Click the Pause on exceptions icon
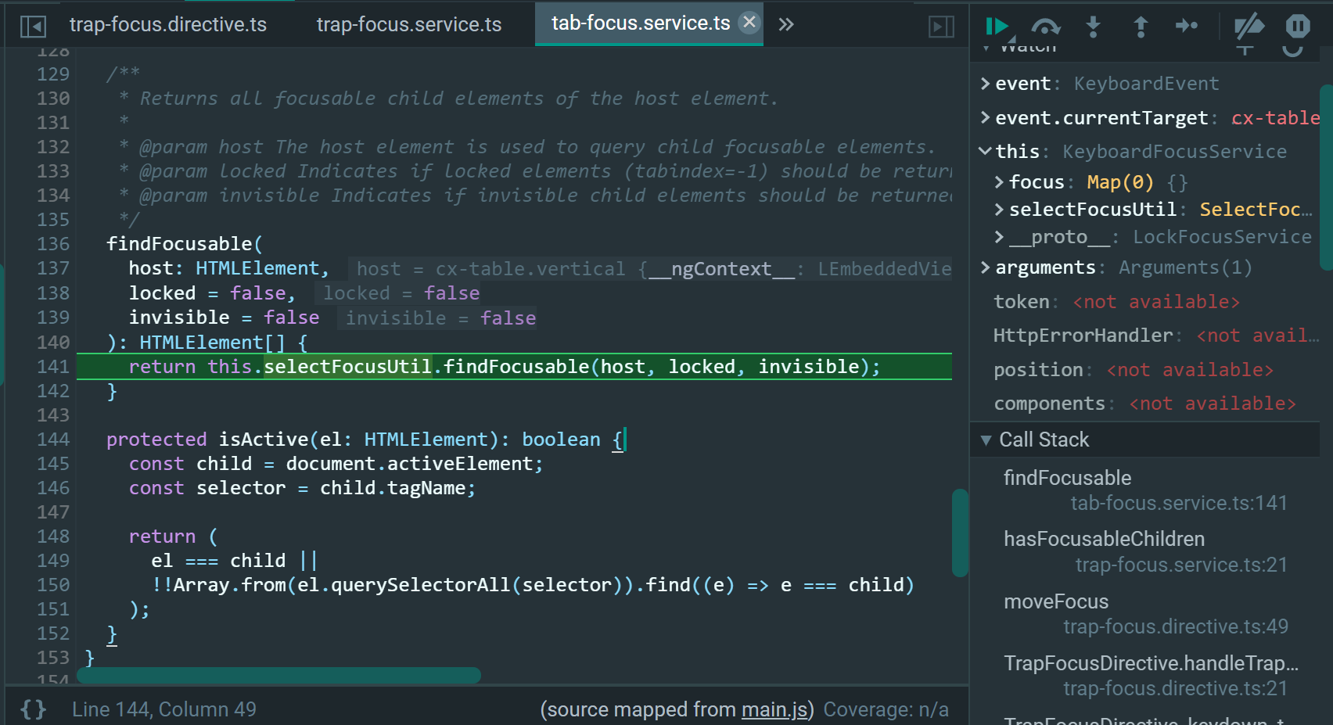Screen dimensions: 1333x725 coord(1296,26)
